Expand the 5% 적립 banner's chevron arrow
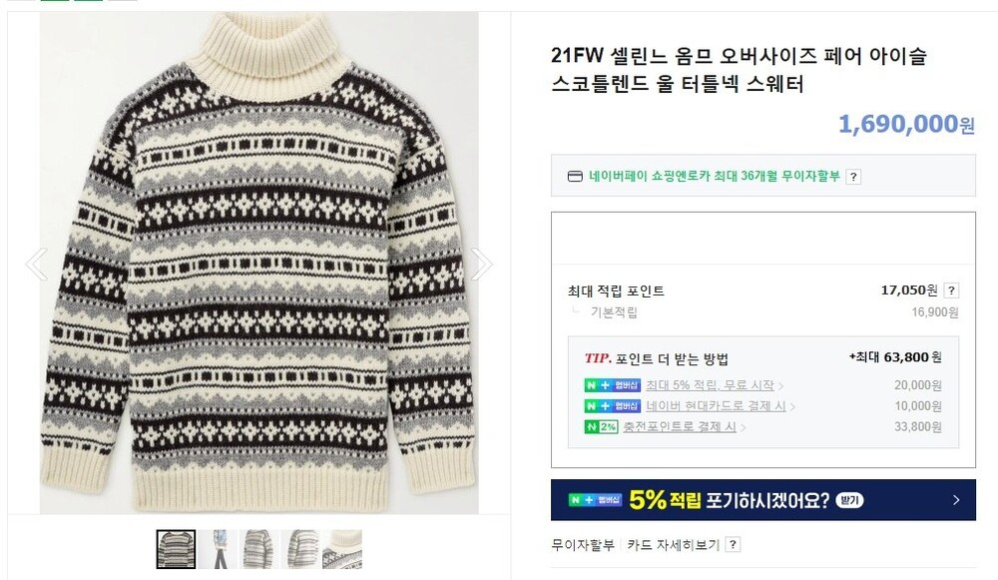998x580 pixels. coord(956,500)
